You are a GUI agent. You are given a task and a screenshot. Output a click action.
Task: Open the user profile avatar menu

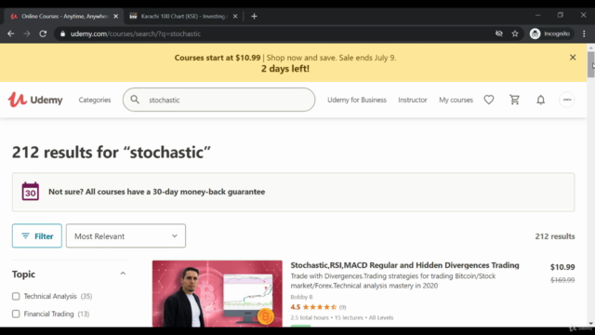(x=567, y=100)
